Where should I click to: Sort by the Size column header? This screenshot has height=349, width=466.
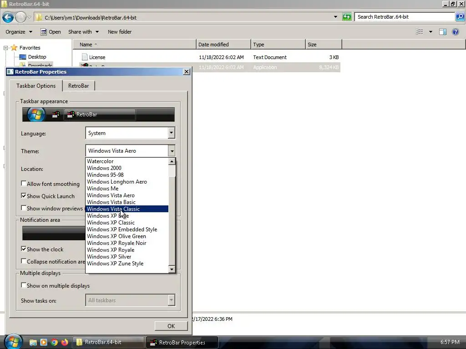(x=324, y=45)
